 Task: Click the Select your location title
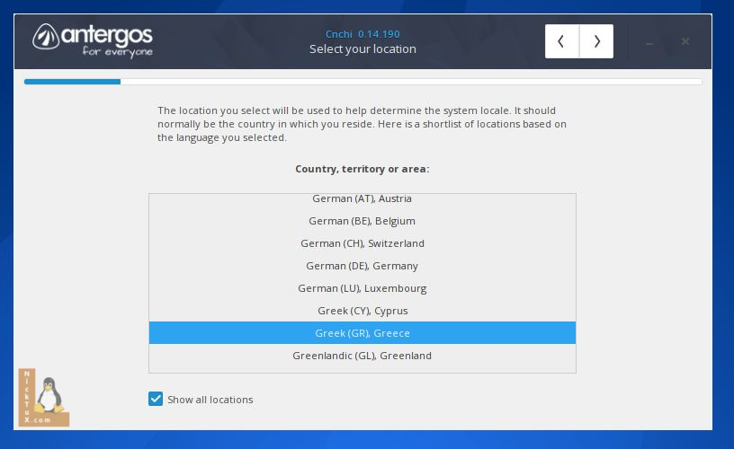click(363, 49)
